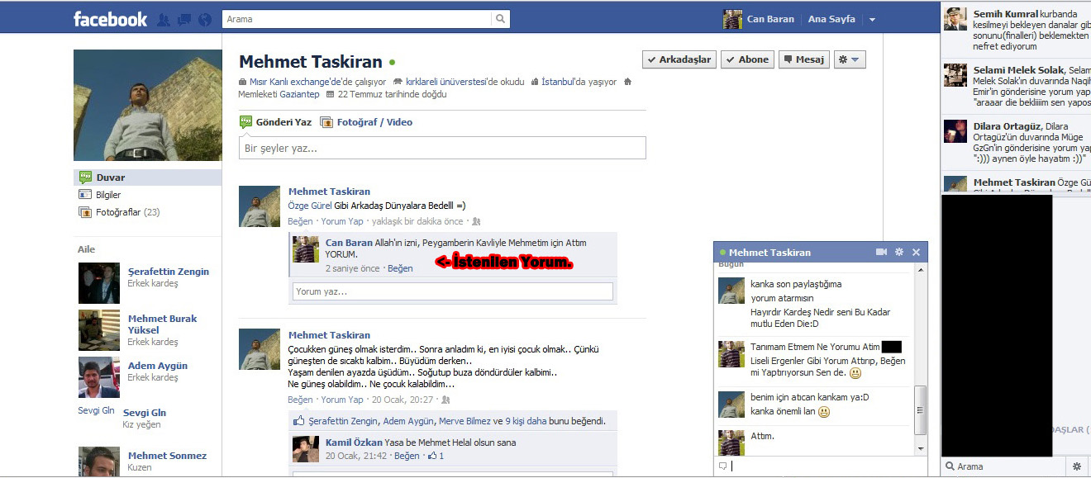Open Bilgiler section in left sidebar

click(x=108, y=195)
